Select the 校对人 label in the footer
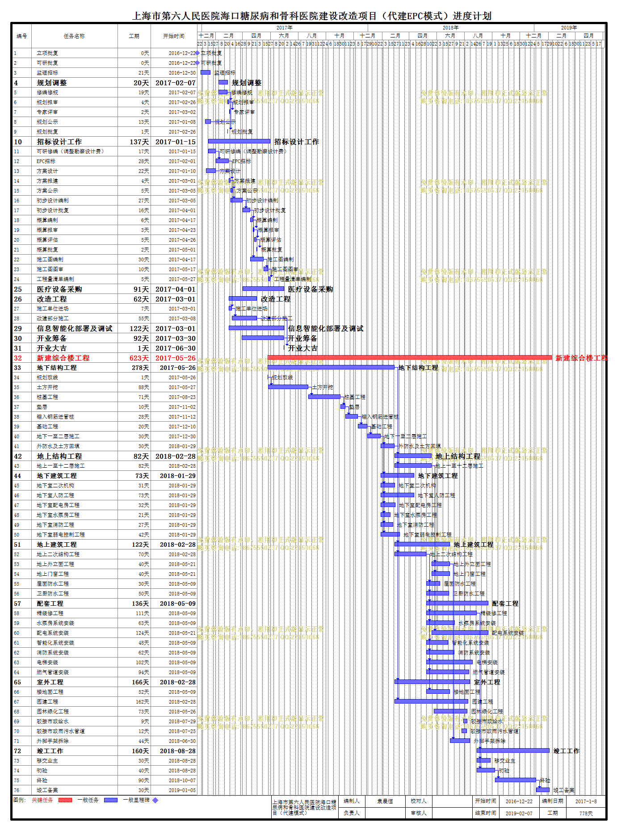Screen dimensions: 617x830 coord(419,801)
